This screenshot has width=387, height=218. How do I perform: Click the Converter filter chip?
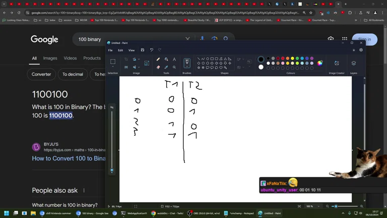tap(41, 74)
